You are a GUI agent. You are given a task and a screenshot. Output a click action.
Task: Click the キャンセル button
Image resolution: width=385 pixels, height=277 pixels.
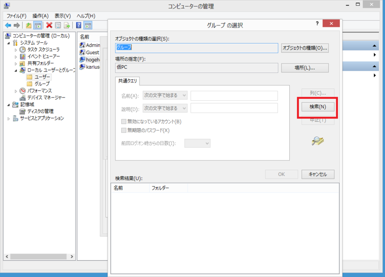tap(318, 174)
